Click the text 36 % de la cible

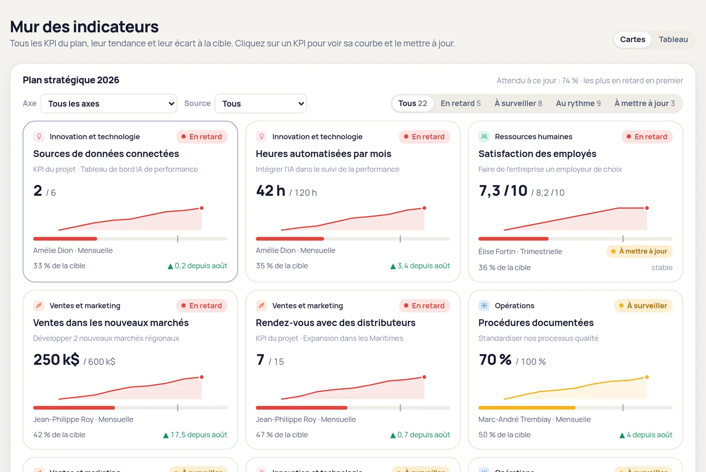pyautogui.click(x=504, y=268)
